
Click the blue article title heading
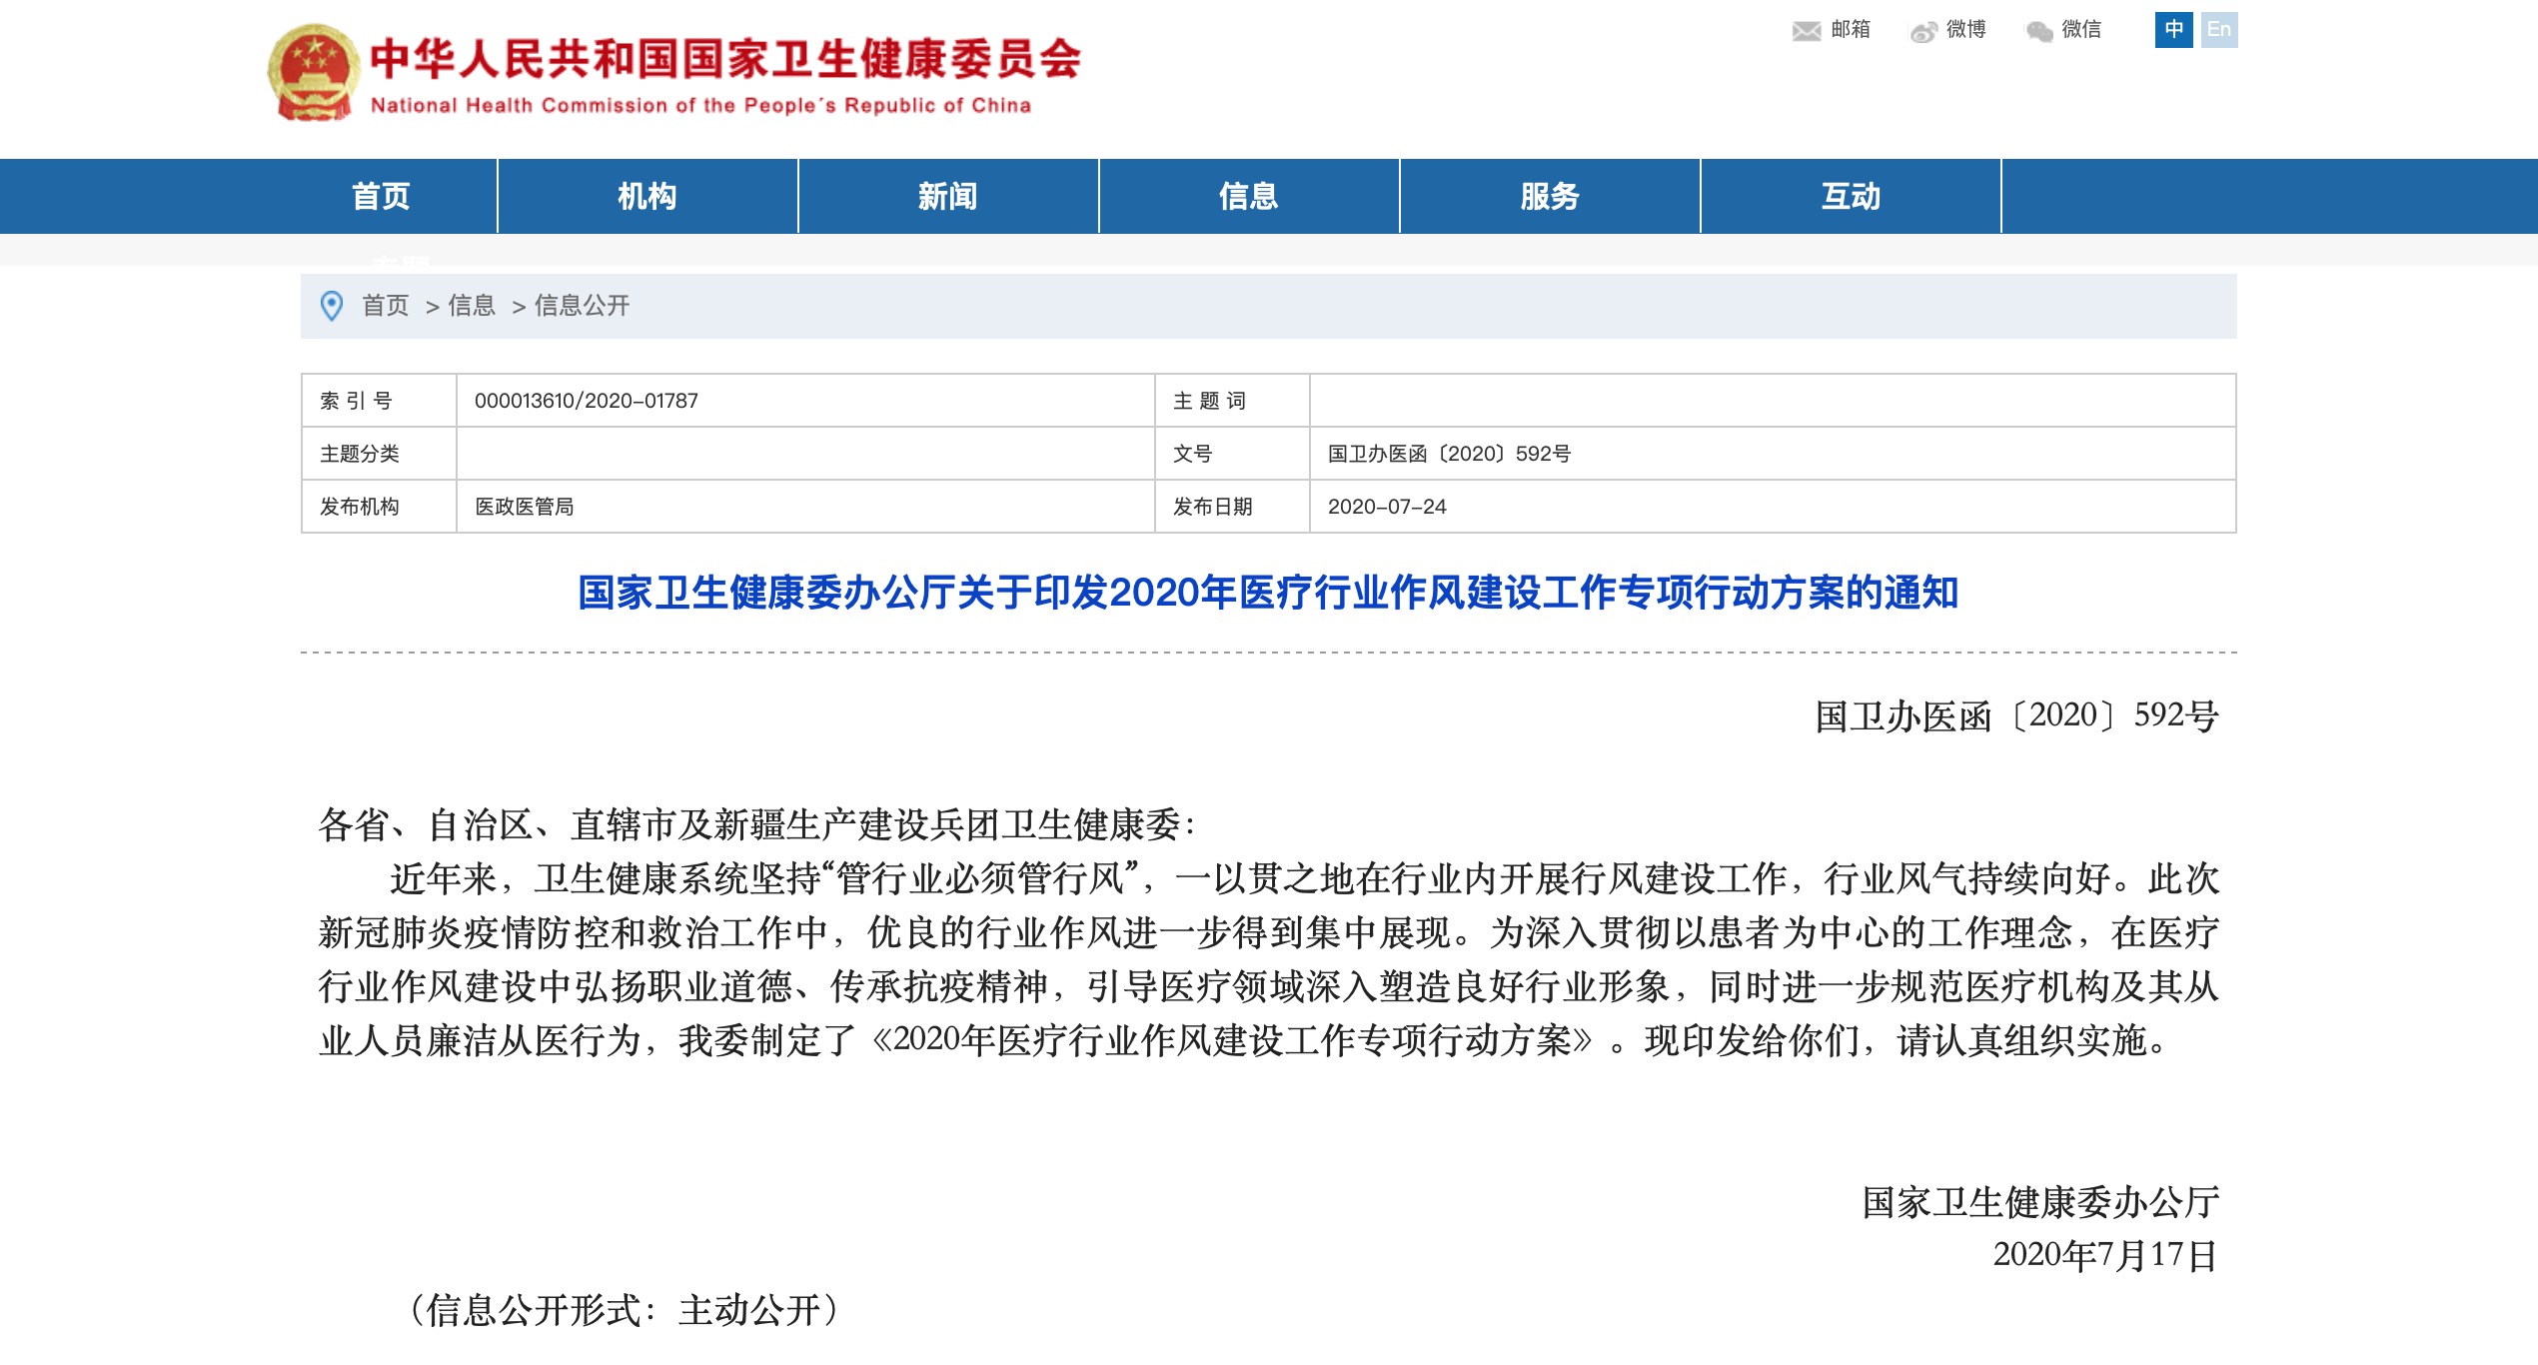coord(1268,593)
